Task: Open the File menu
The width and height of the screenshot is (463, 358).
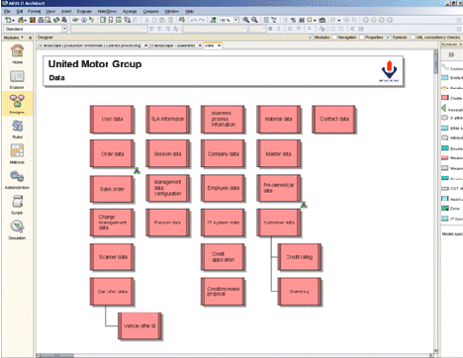Action: (x=7, y=11)
